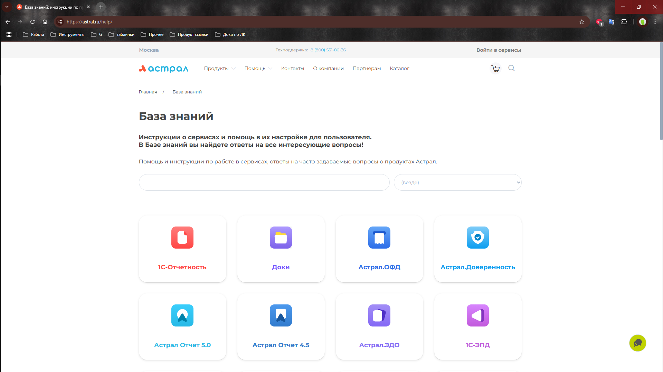Image resolution: width=663 pixels, height=372 pixels.
Task: Open the Прочее bookmarks folder
Action: click(152, 34)
